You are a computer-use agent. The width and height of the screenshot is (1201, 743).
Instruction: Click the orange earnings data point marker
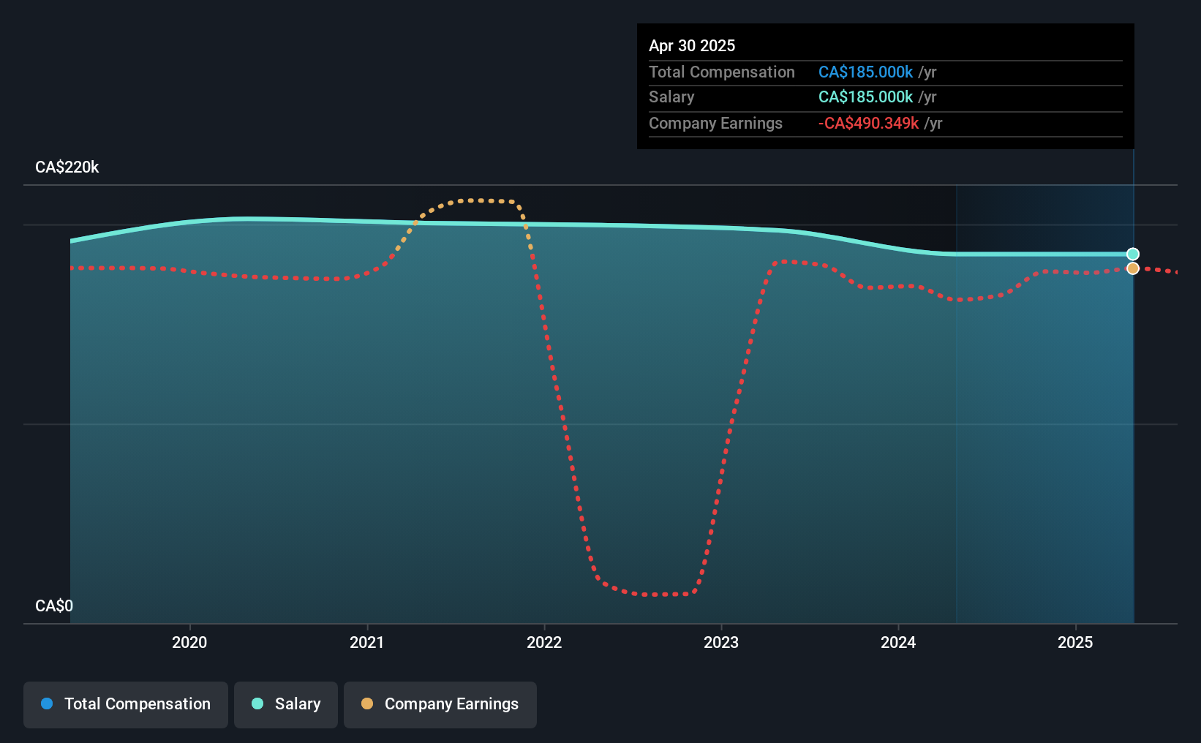pos(1133,268)
